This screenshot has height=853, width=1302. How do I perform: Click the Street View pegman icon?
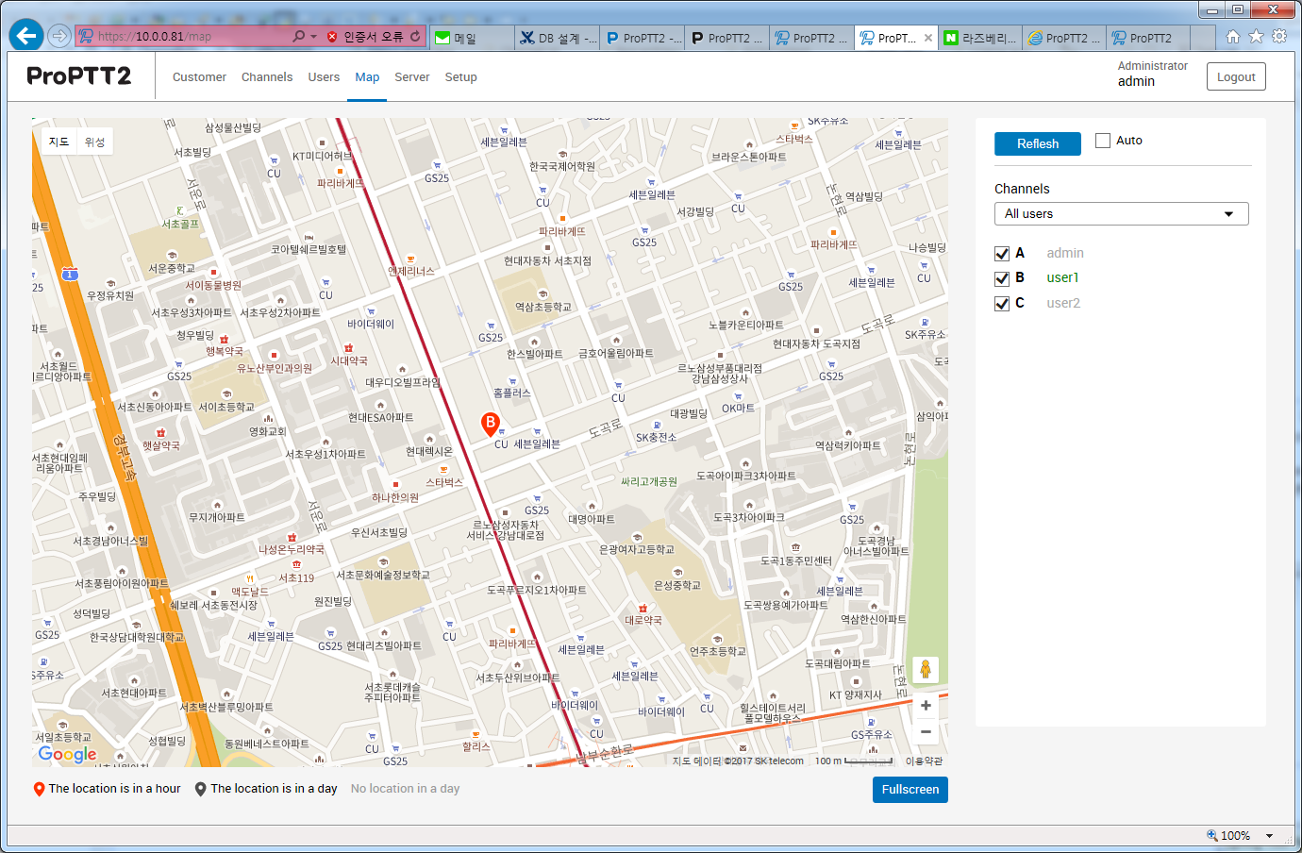(x=926, y=669)
